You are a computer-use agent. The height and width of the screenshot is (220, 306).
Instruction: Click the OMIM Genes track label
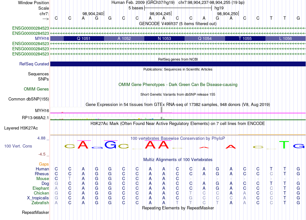click(36, 89)
